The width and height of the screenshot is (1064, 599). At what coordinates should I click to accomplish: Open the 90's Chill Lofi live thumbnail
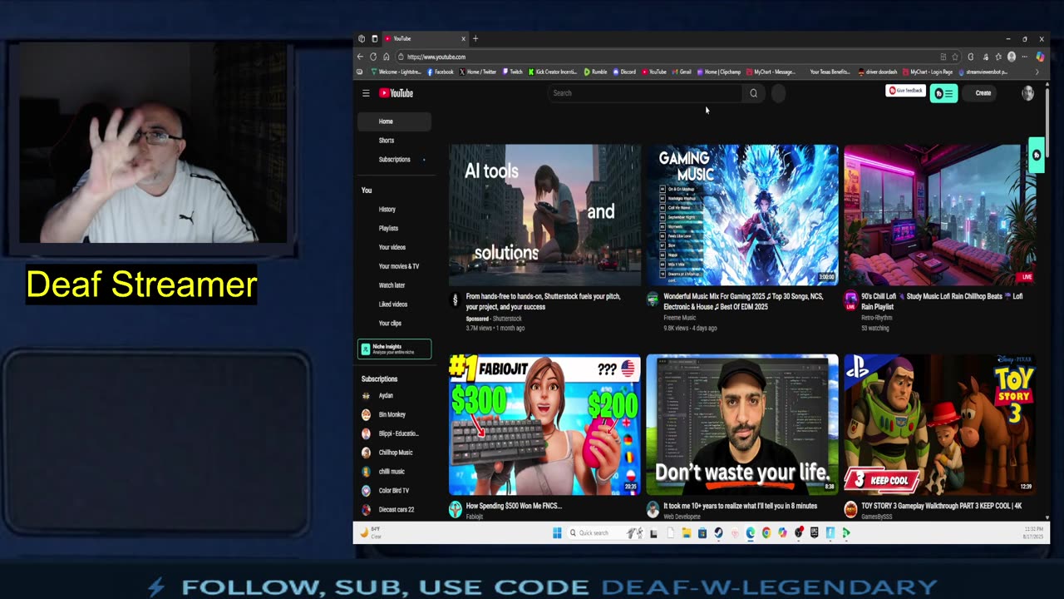pyautogui.click(x=939, y=215)
